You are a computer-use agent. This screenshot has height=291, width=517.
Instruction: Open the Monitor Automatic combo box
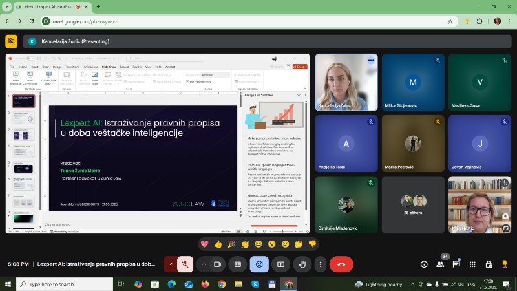click(x=215, y=75)
